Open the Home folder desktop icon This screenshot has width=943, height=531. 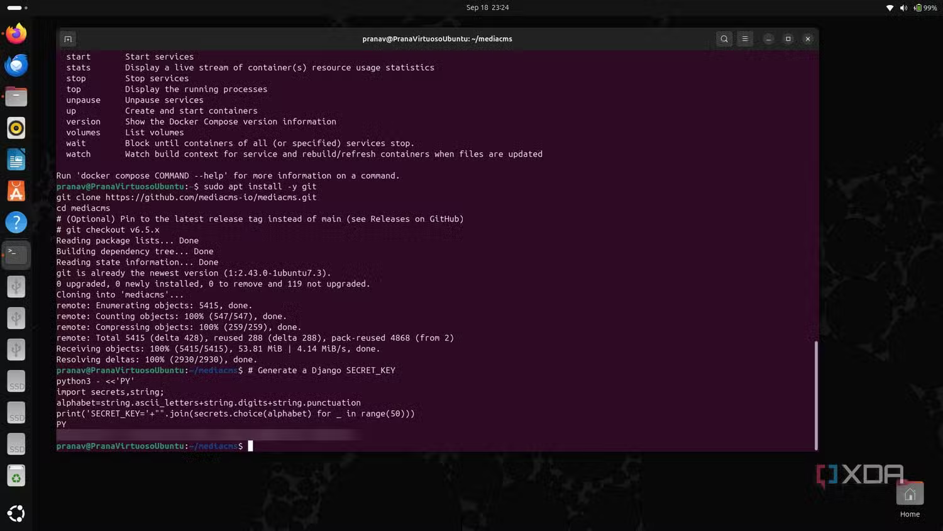coord(910,495)
